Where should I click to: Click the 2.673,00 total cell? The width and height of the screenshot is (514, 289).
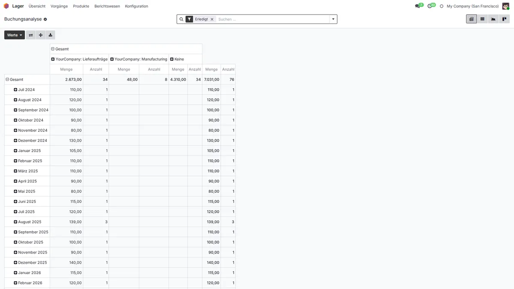coord(66,79)
